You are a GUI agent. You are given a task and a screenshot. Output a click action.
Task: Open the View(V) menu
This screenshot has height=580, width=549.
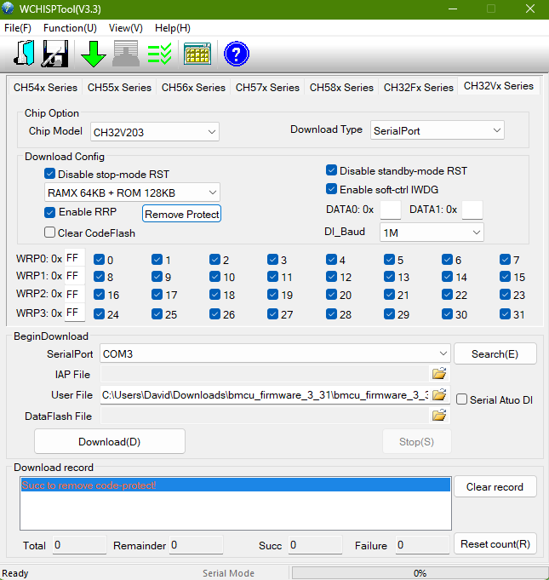(125, 28)
